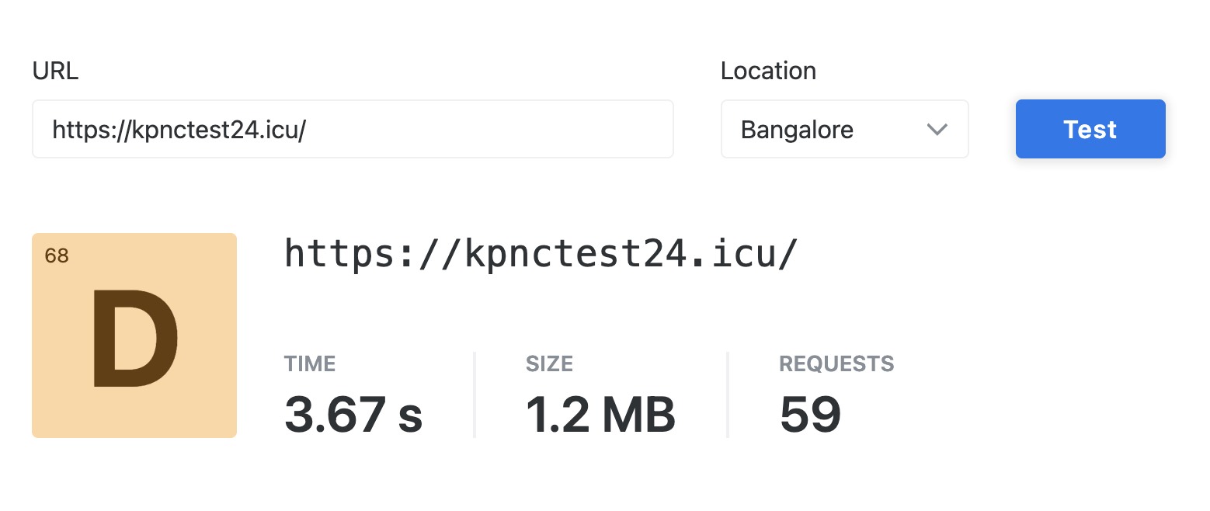The image size is (1210, 511).
Task: Click the 1.2 MB page size value
Action: click(x=600, y=414)
